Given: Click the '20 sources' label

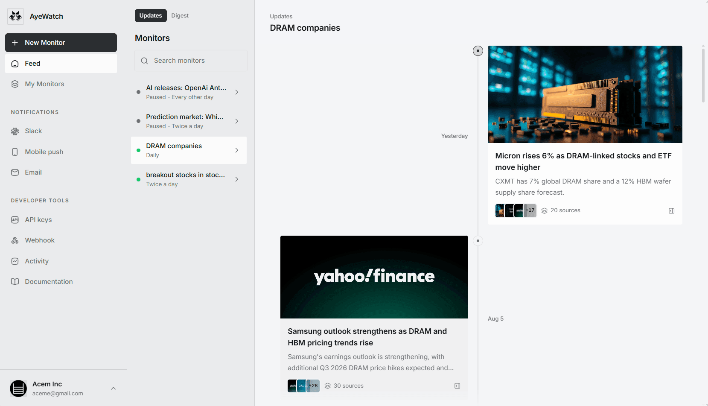Looking at the screenshot, I should coord(565,210).
